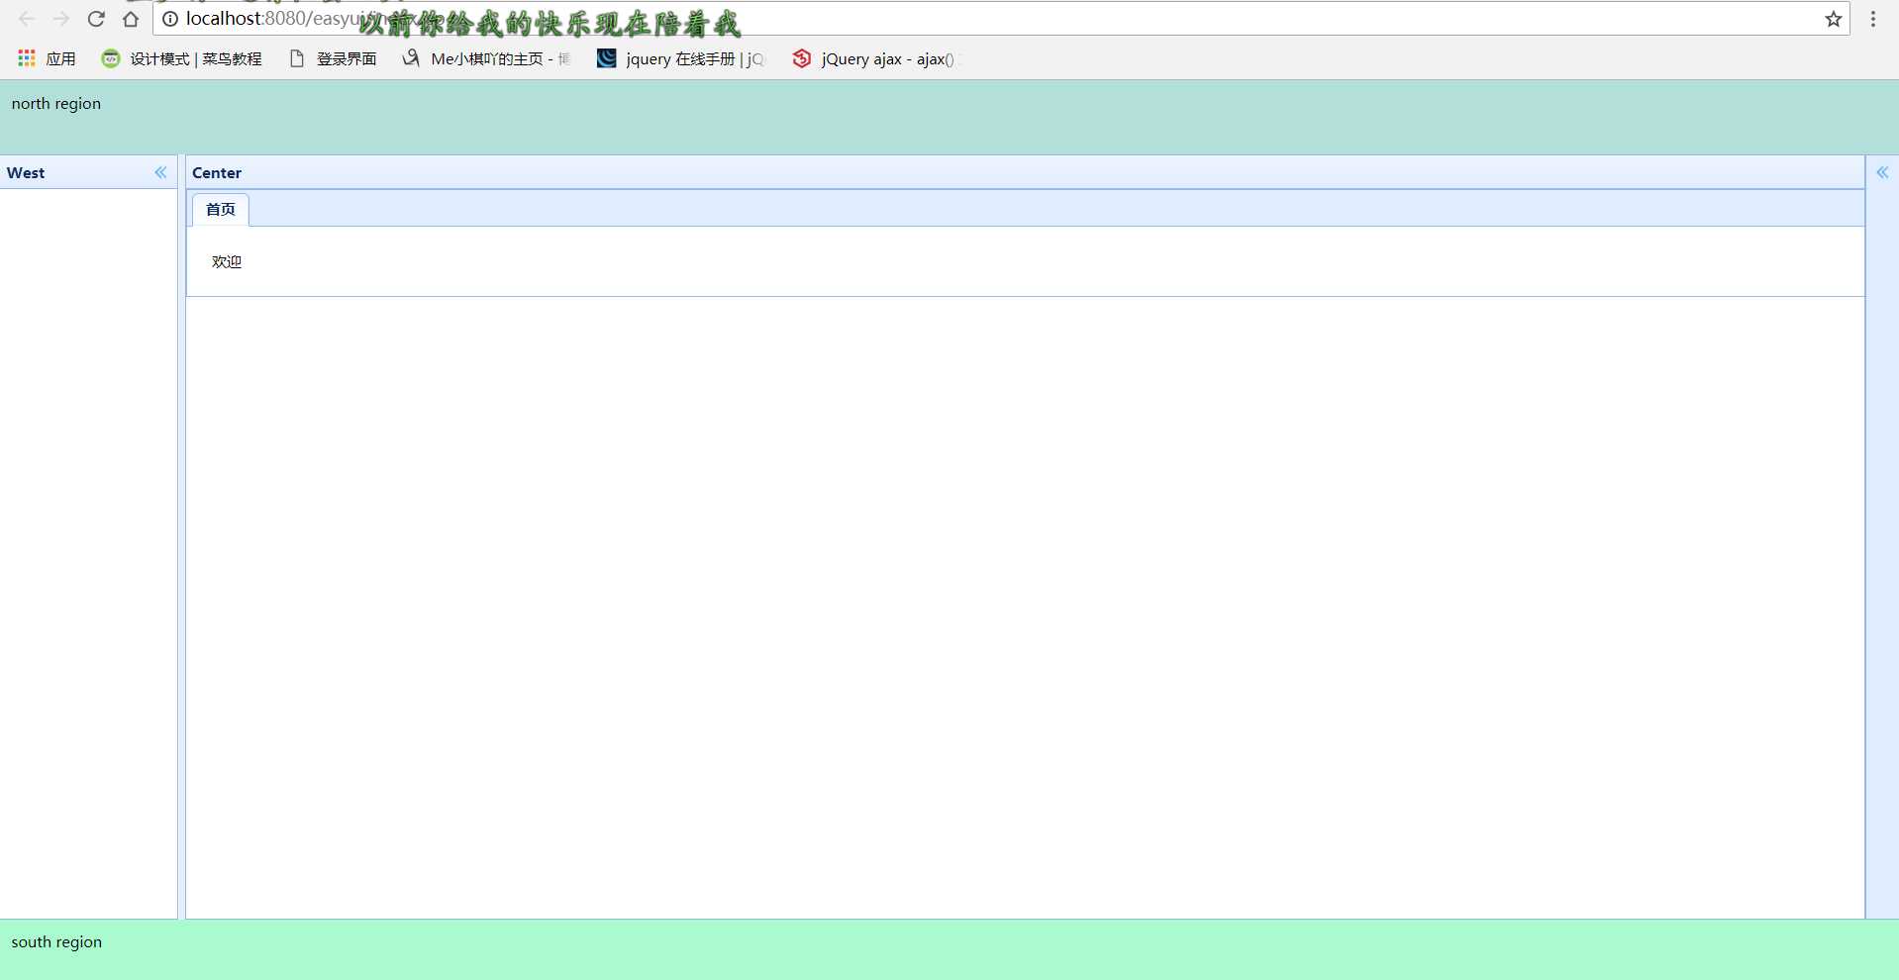Open the 设计模式 | 菜鸟教程 bookmark
This screenshot has height=980, width=1899.
[x=182, y=58]
